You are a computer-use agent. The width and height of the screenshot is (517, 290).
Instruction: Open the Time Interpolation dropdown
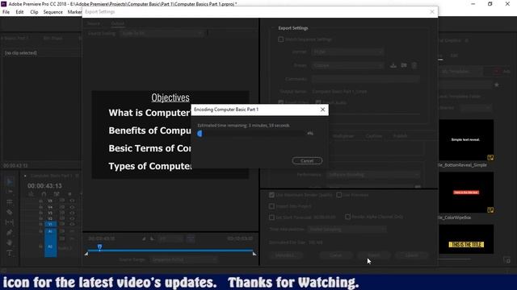347,229
